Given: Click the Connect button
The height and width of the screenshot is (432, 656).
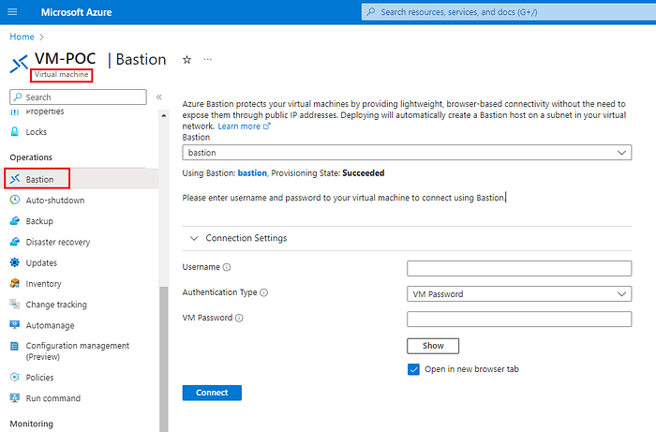Looking at the screenshot, I should click(212, 393).
